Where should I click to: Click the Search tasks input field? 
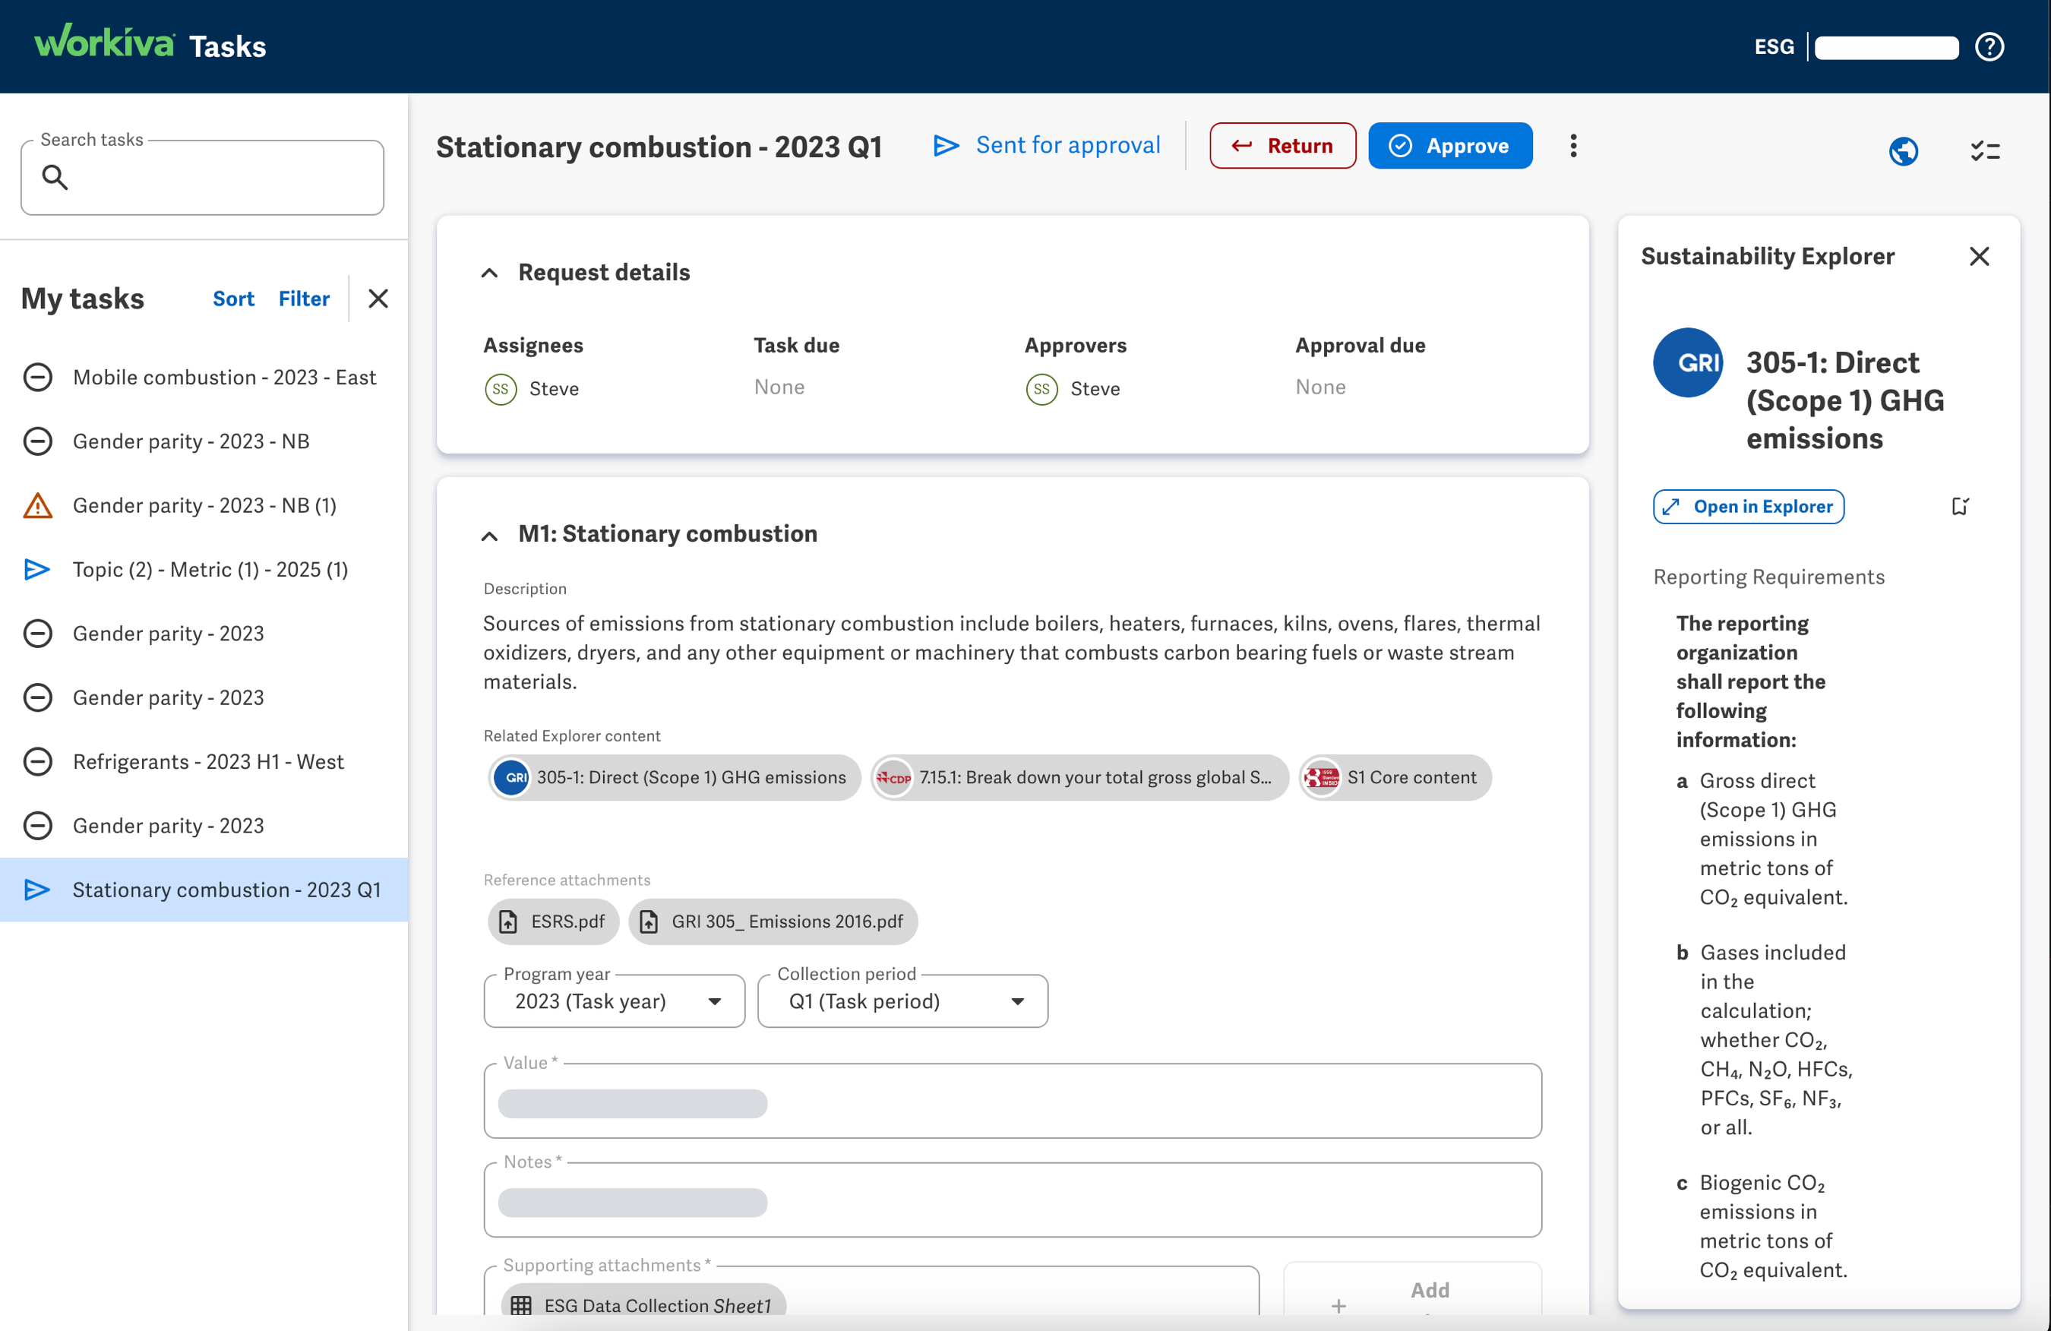[203, 177]
